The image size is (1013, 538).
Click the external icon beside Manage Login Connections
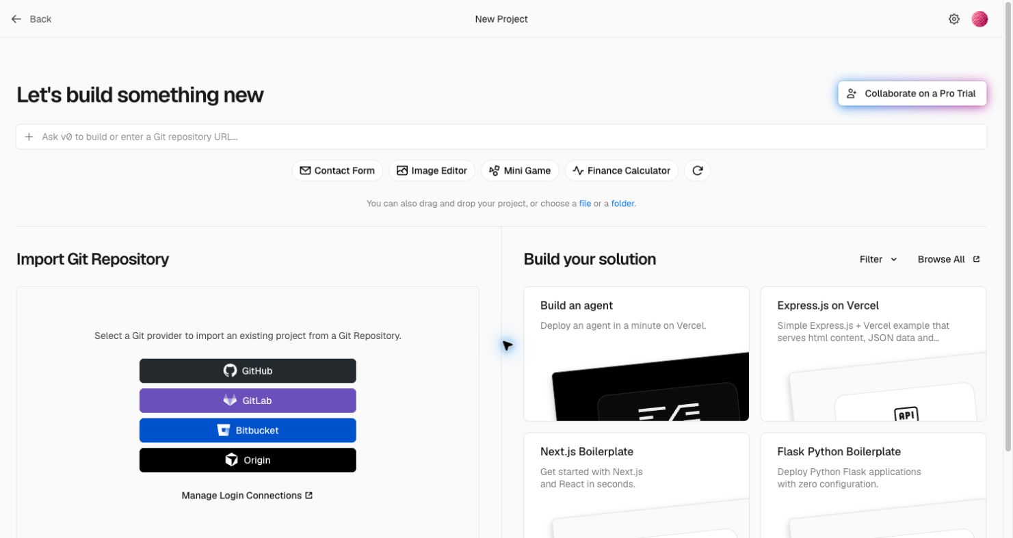pos(308,496)
